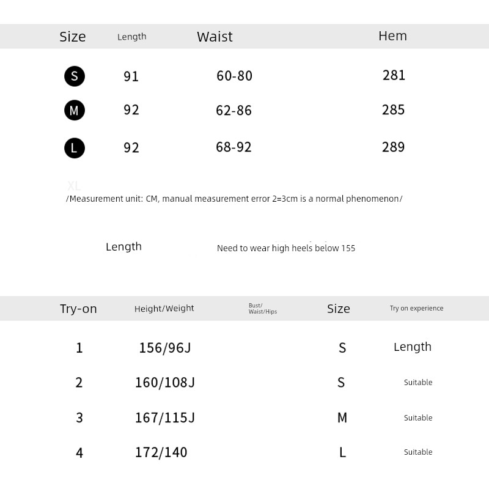Click the black M size circle icon

[x=75, y=111]
